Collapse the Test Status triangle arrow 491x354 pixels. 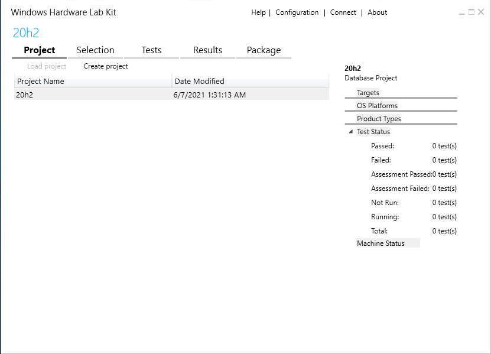351,132
